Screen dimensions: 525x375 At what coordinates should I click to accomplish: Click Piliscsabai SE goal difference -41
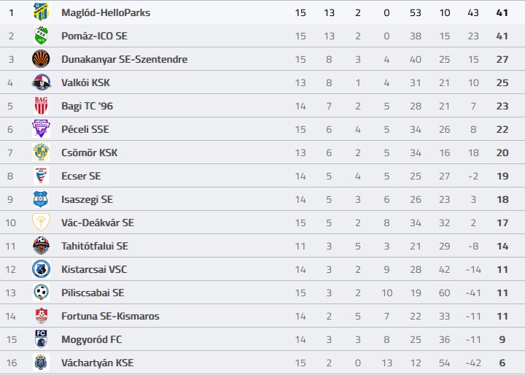[473, 293]
